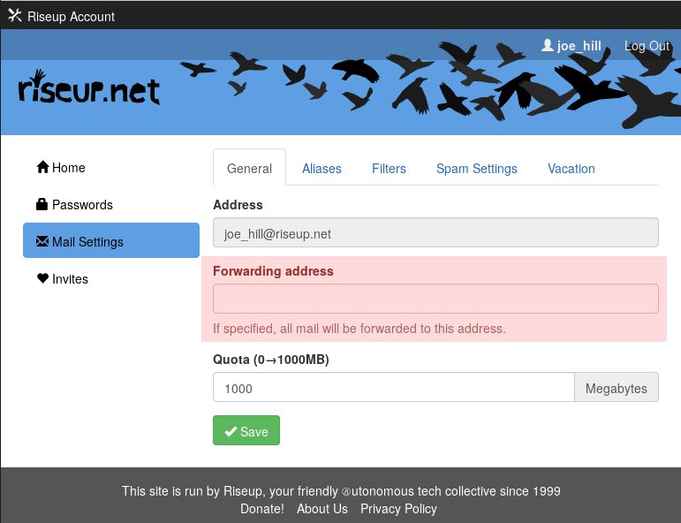Click the riseup.net logo
681x523 pixels.
click(x=89, y=89)
